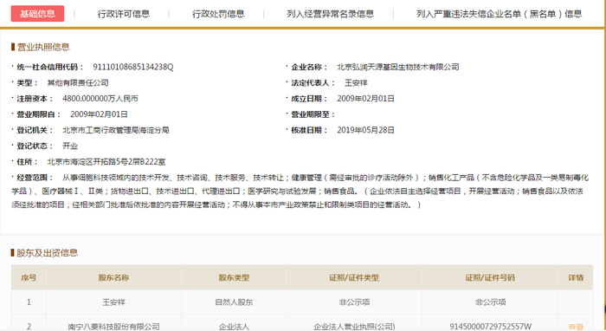
Task: Select shareholder 南宁八菱科技股份有限公司 in the table
Action: click(113, 327)
